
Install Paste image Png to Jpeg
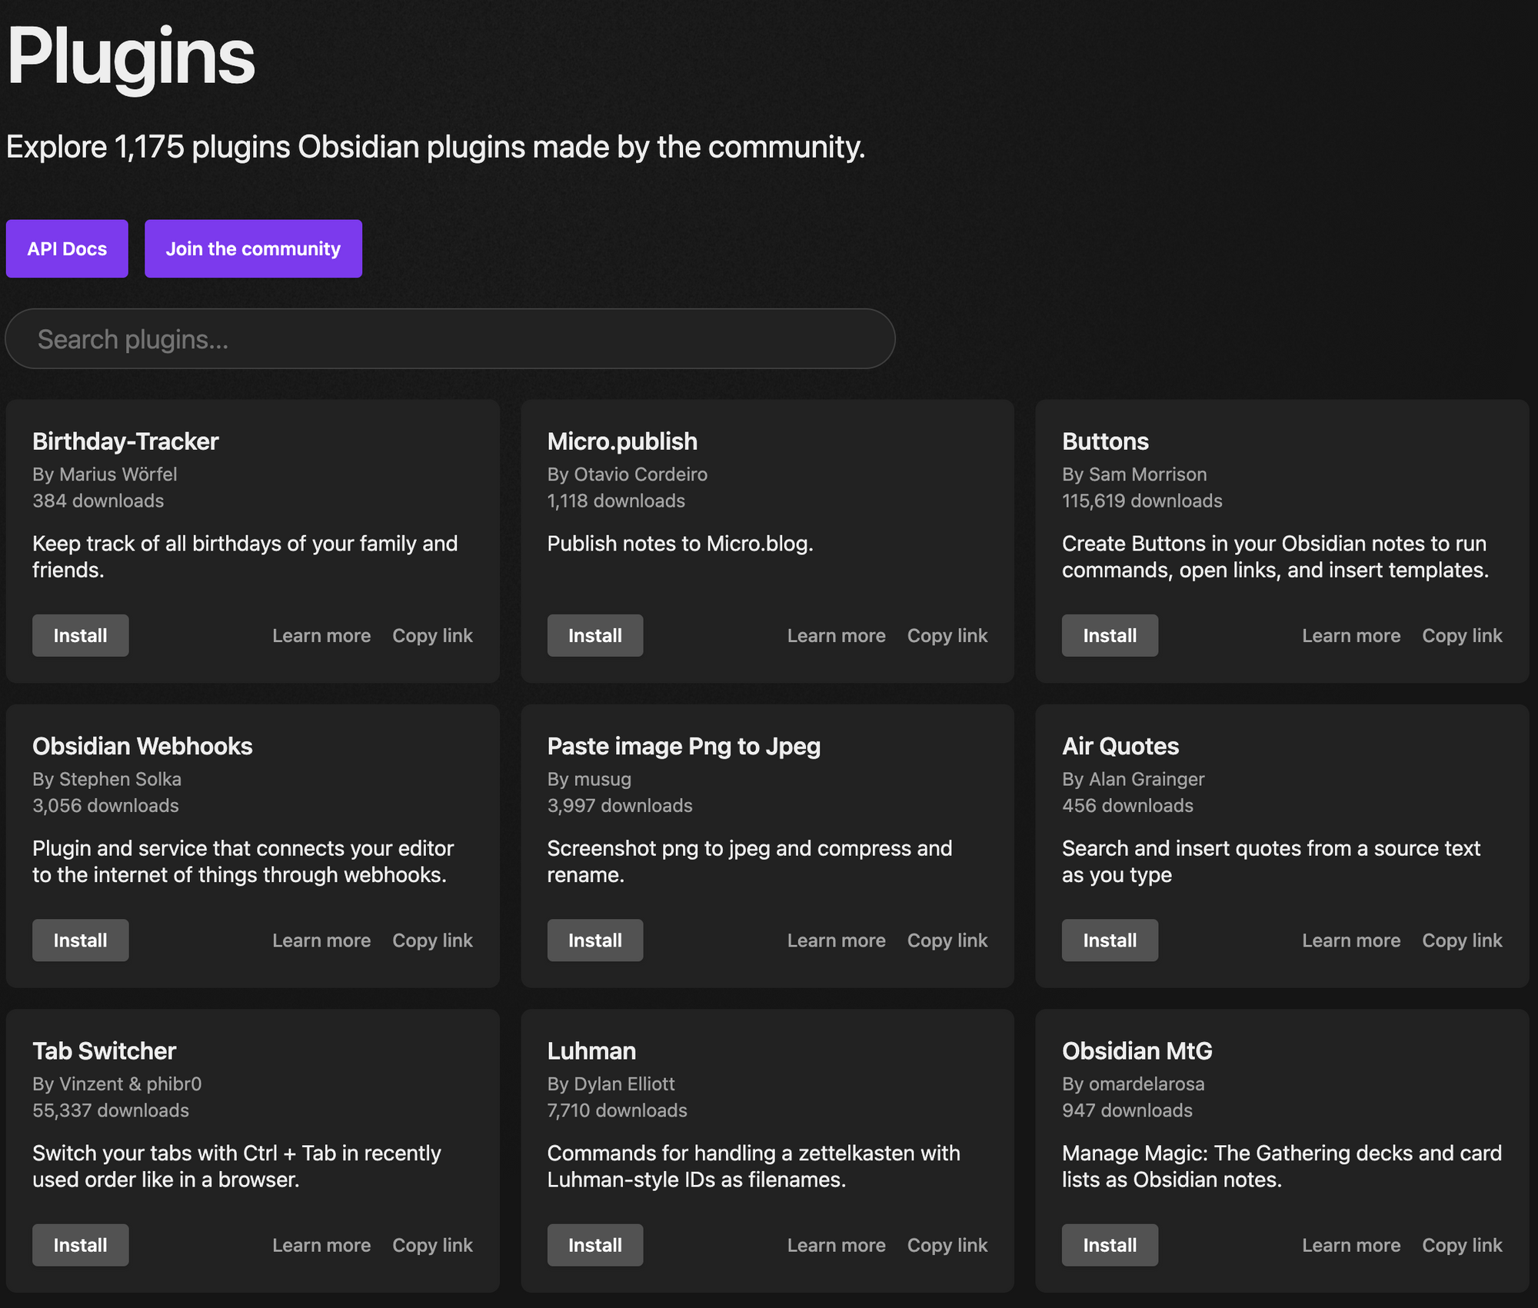tap(595, 940)
